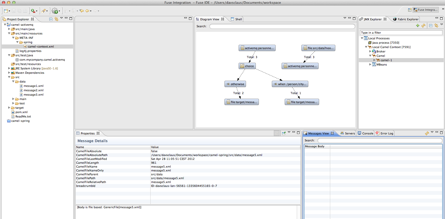Select the JMX Explorer tab
This screenshot has width=445, height=219.
[373, 19]
